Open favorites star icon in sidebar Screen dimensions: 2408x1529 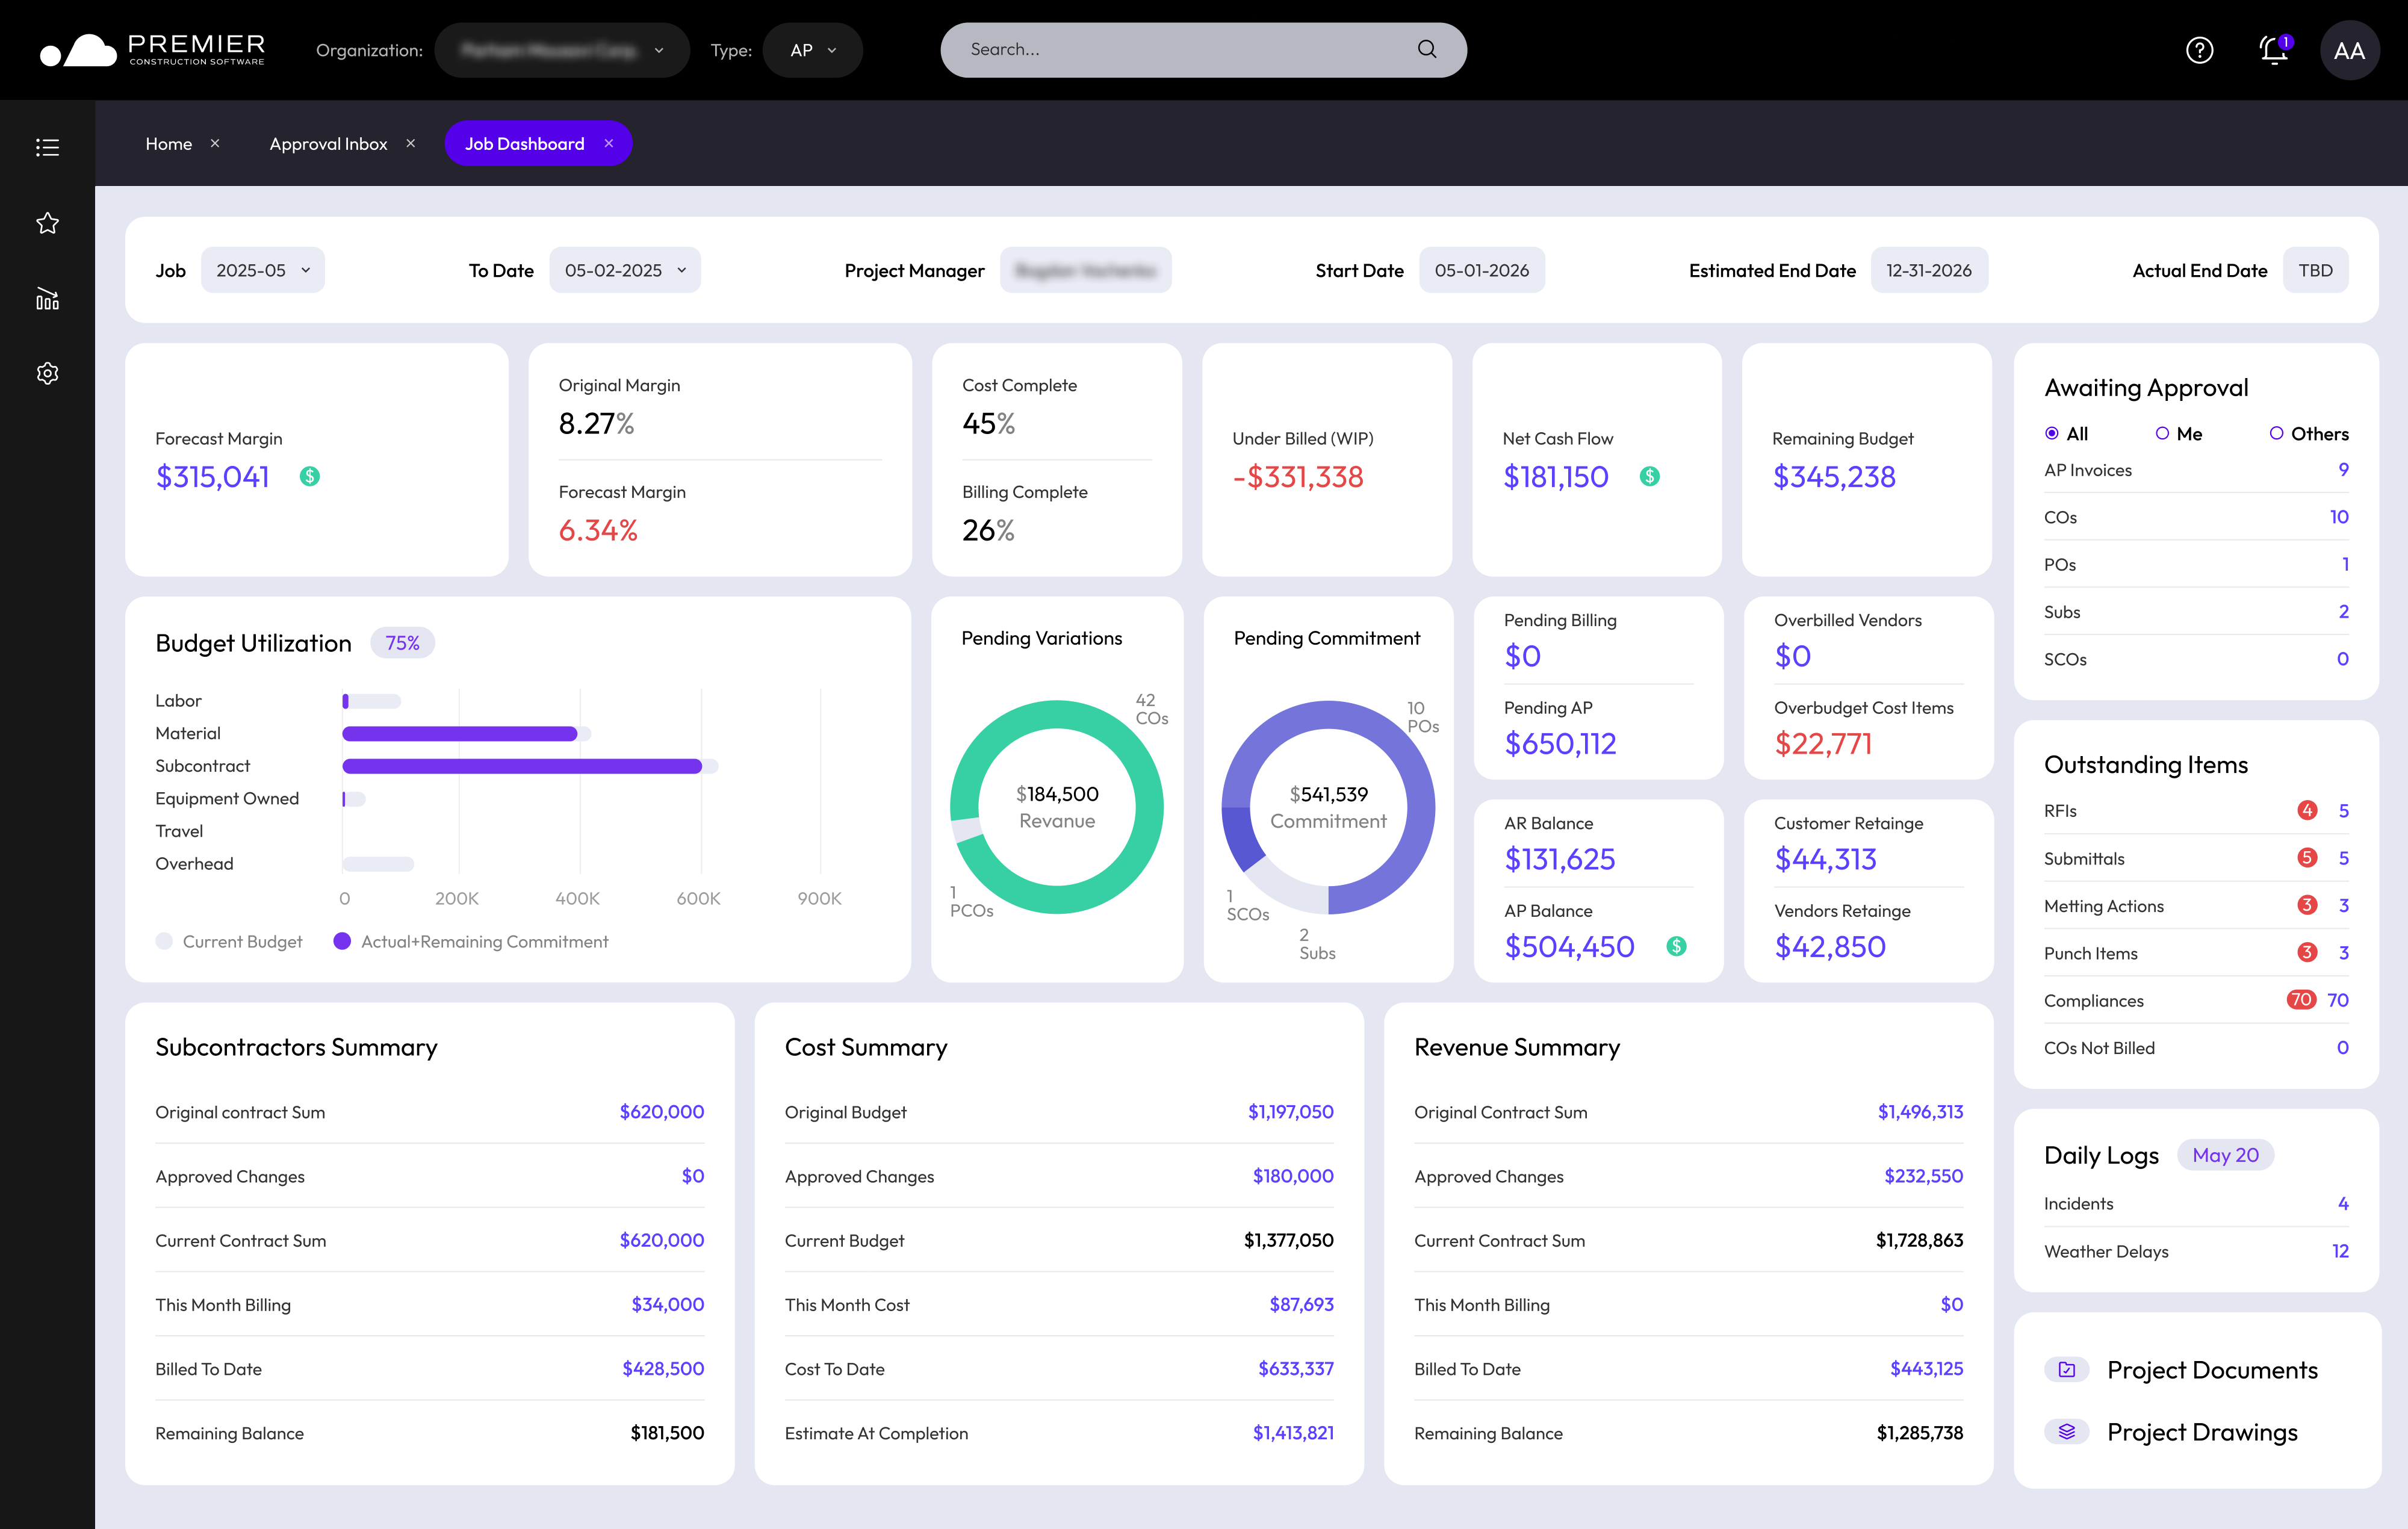coord(47,223)
